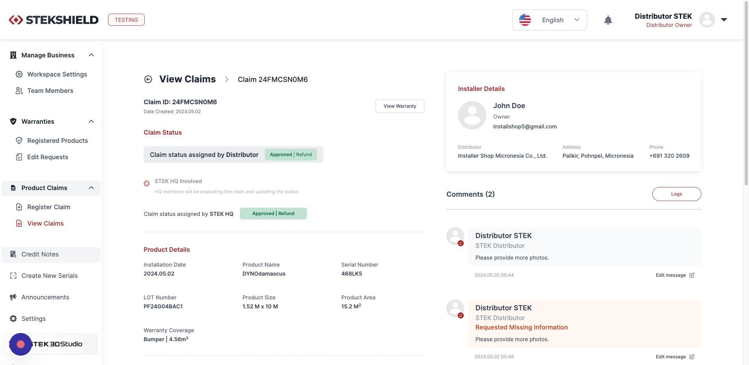The width and height of the screenshot is (749, 365).
Task: Click the product name DYNOdamascus
Action: point(264,274)
